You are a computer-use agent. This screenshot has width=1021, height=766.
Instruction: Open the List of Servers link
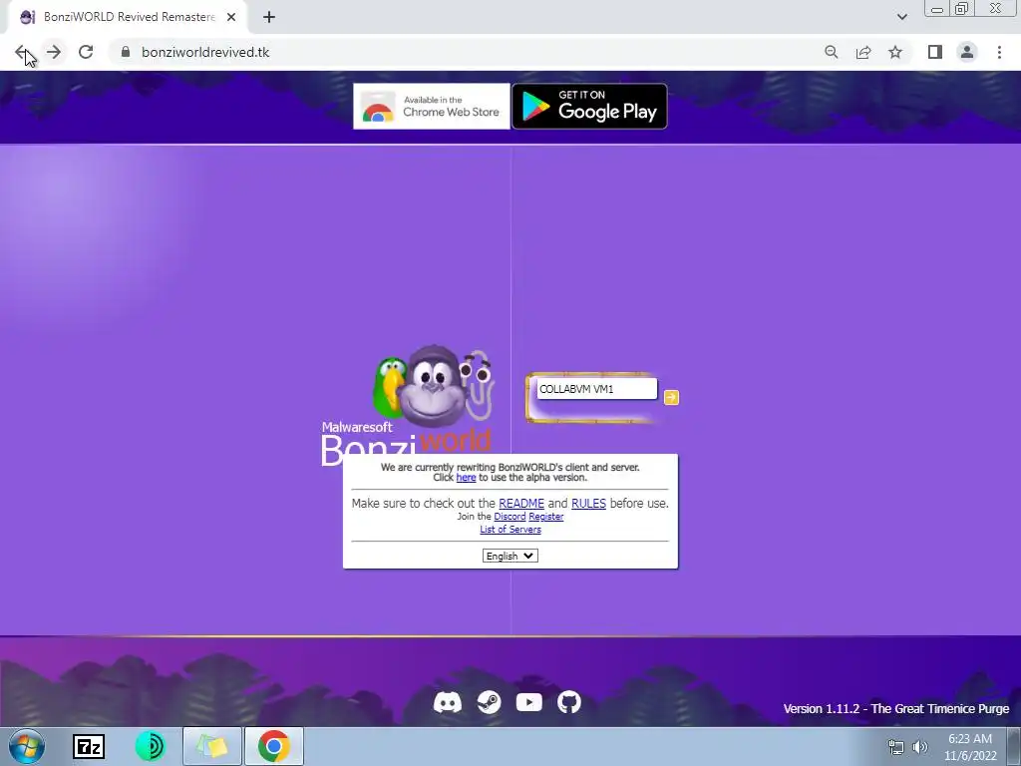click(510, 530)
